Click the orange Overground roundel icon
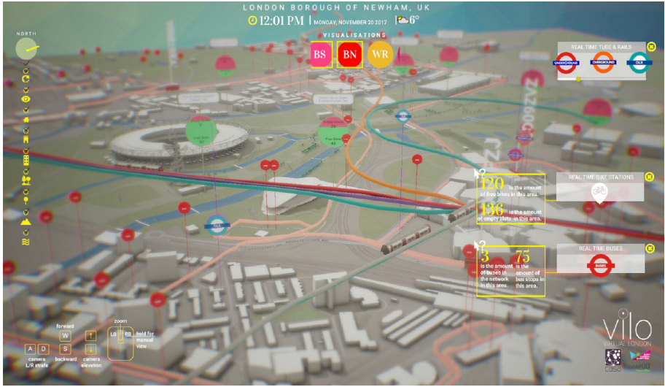 (603, 63)
